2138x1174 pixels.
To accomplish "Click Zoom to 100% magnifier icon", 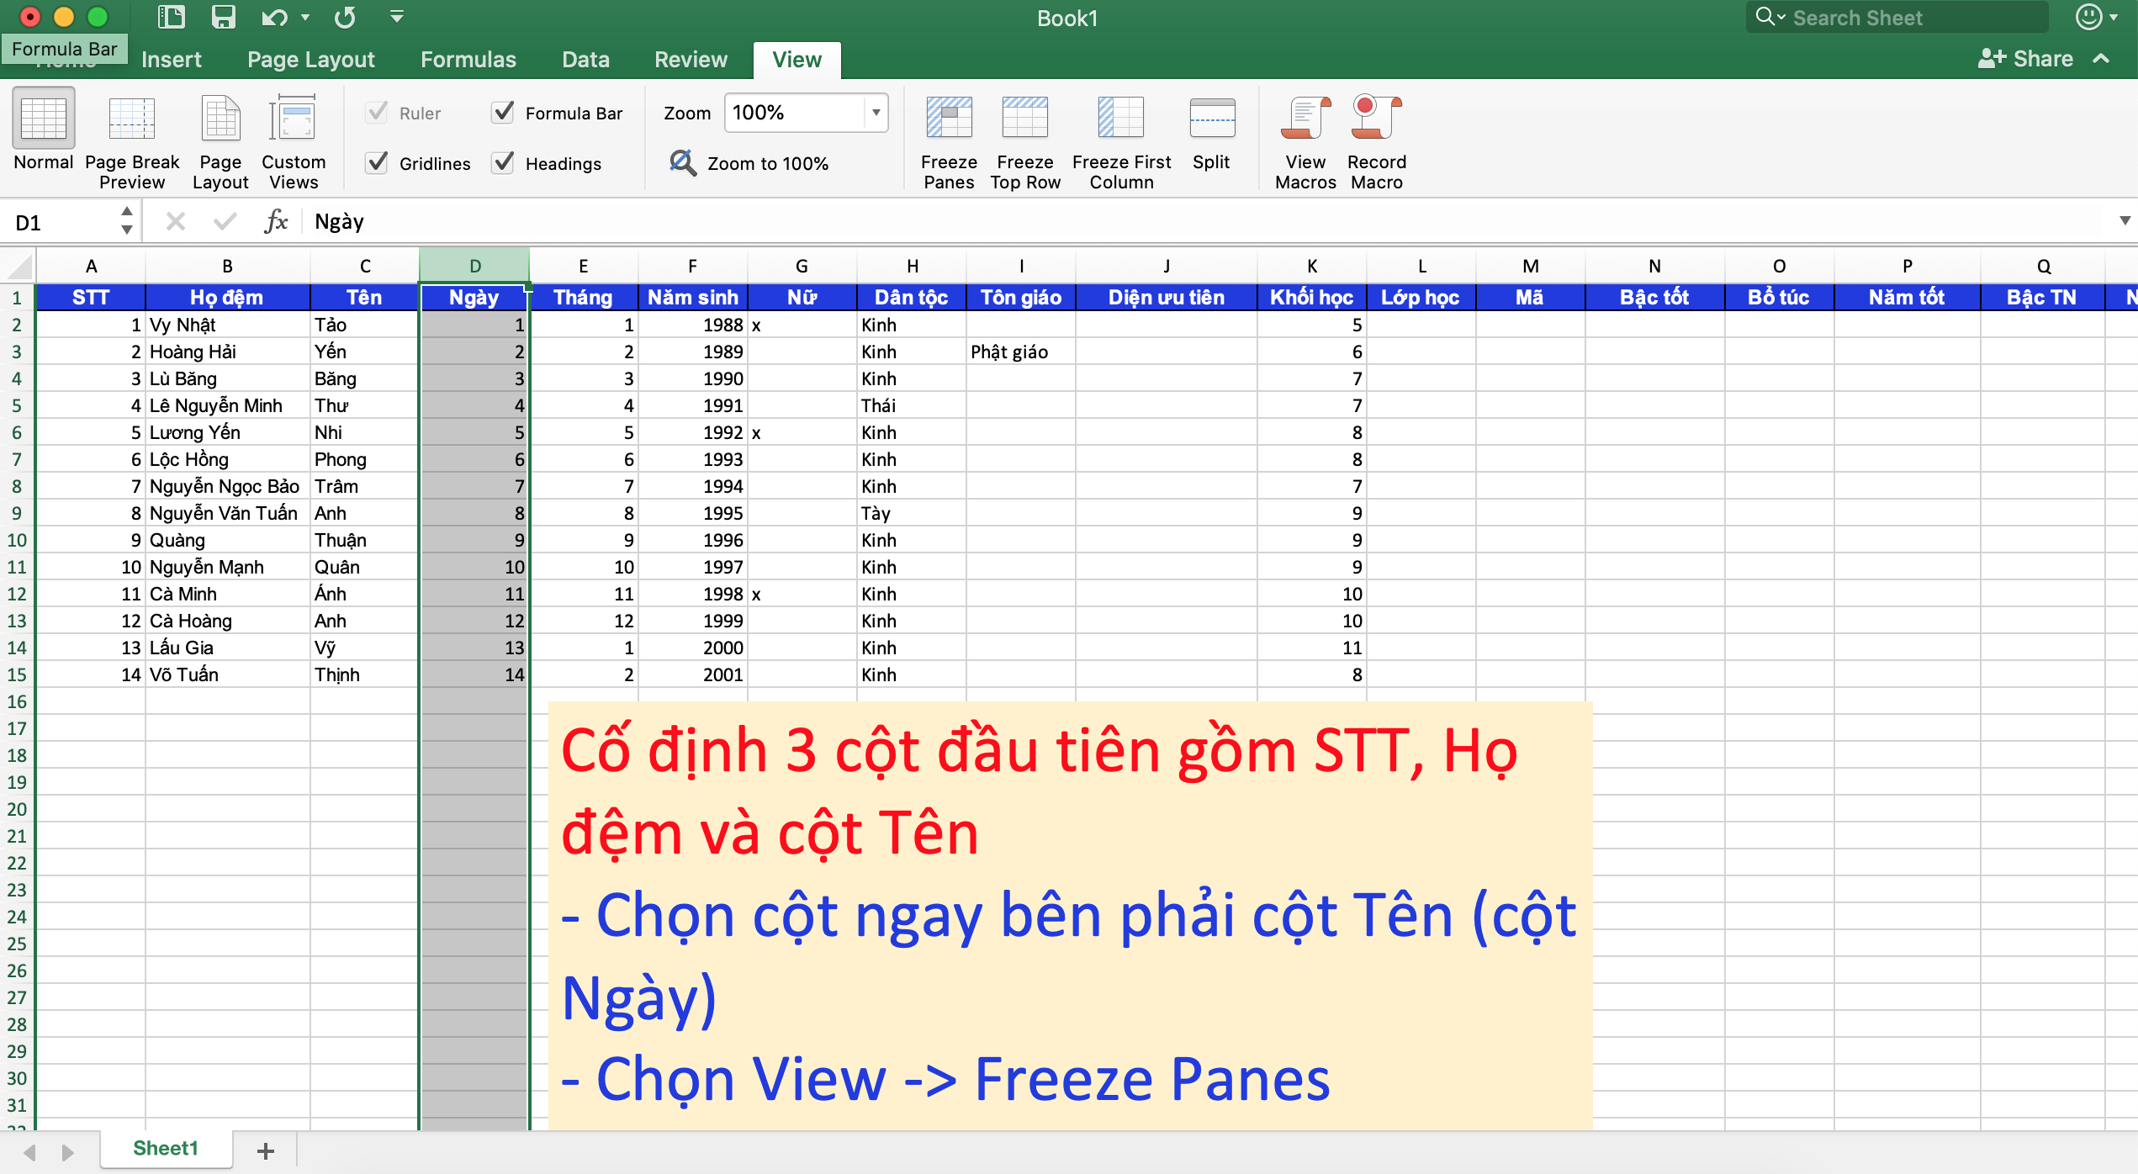I will tap(682, 163).
